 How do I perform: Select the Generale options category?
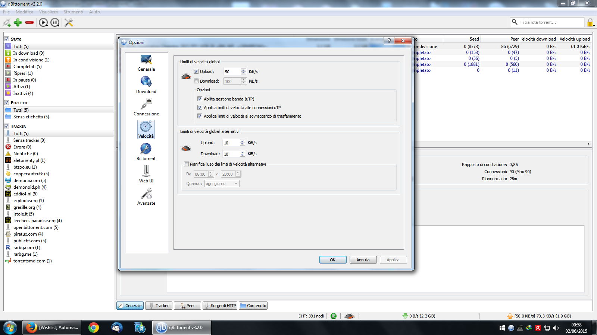[146, 63]
